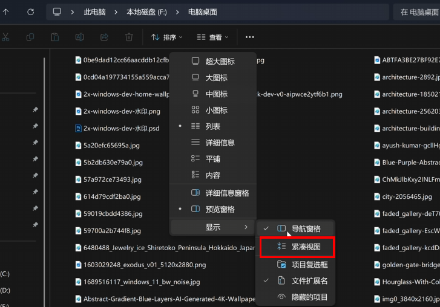Select 列表 view option
Viewport: 440px width, 307px height.
coord(213,126)
